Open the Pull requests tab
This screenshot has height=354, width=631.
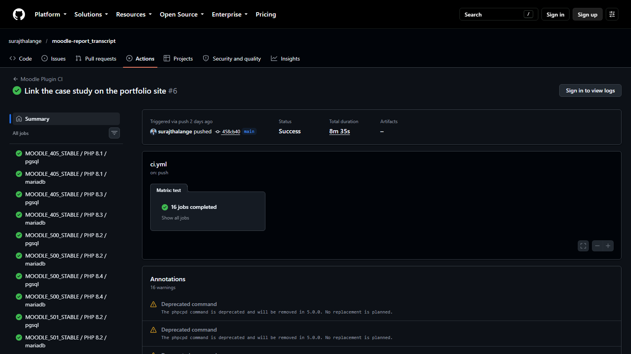96,59
